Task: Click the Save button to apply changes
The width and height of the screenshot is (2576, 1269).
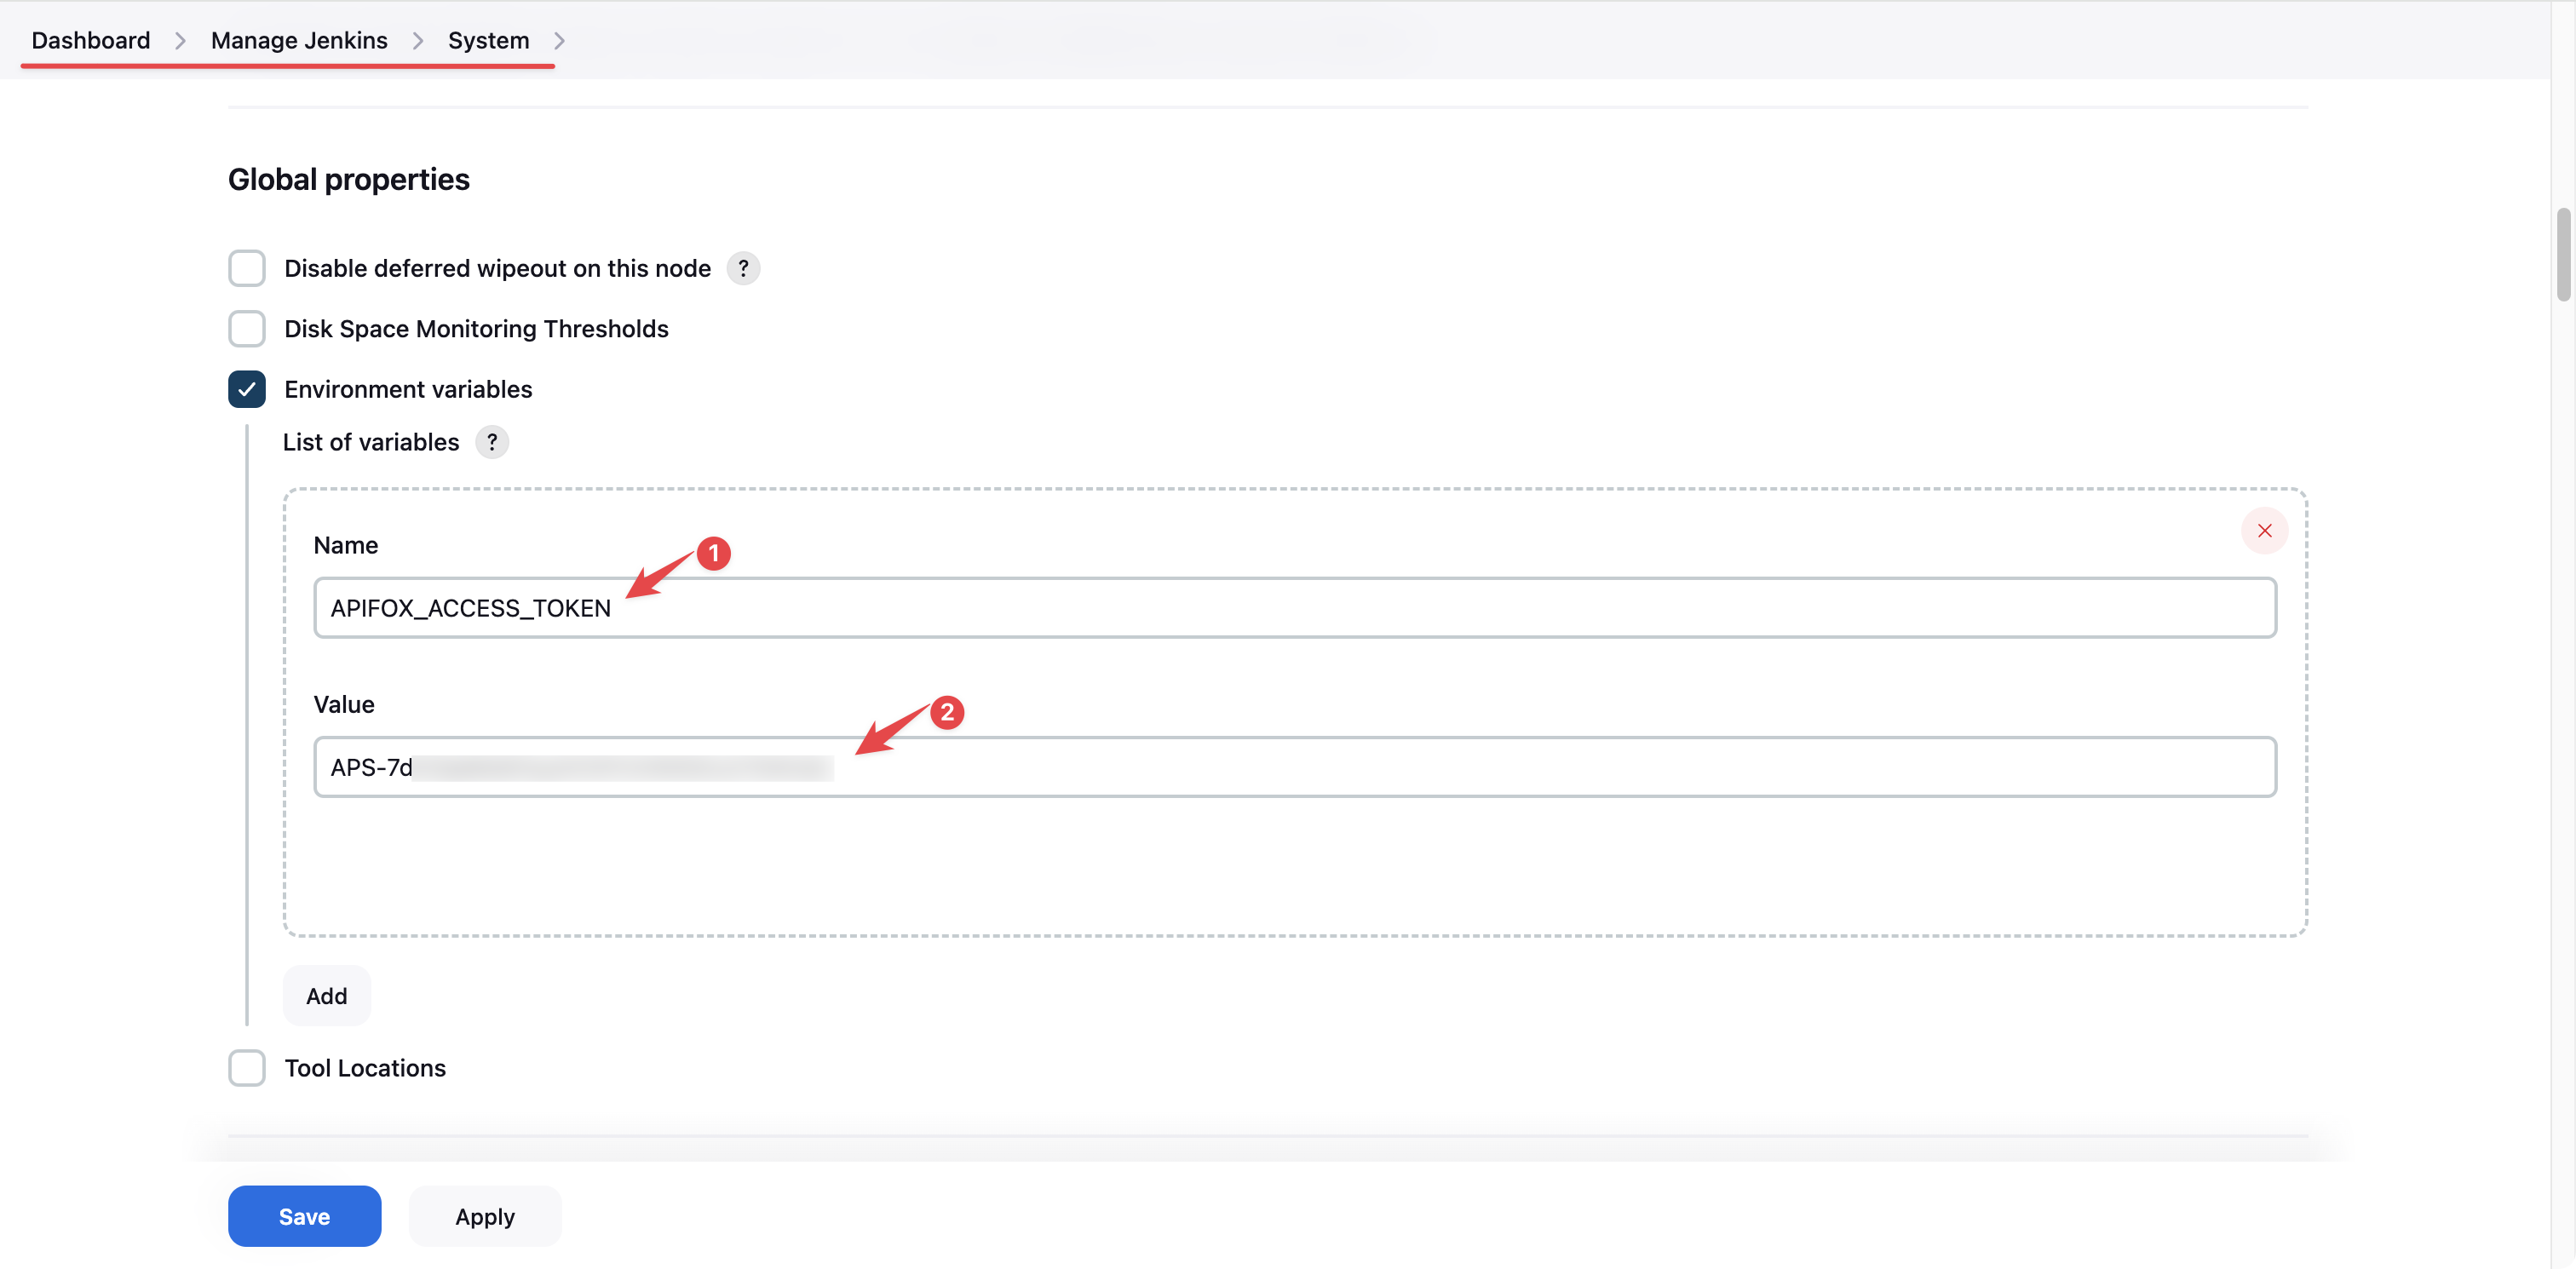Action: coord(302,1214)
